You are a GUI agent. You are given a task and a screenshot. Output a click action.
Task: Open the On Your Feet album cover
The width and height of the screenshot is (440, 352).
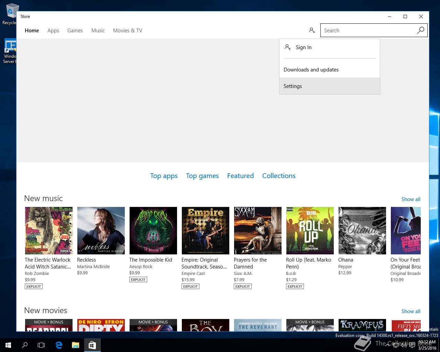click(x=406, y=231)
